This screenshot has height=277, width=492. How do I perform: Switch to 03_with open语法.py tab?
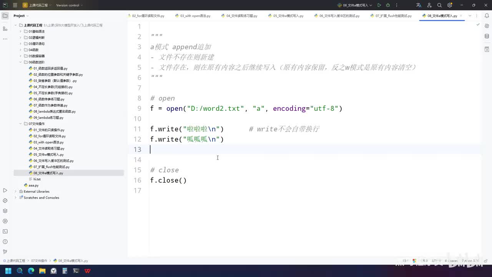193,16
